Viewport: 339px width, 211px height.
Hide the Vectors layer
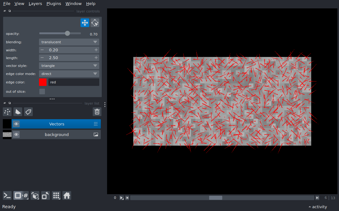click(x=16, y=124)
